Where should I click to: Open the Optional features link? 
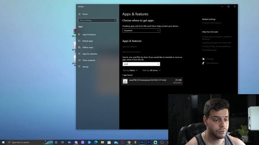(x=129, y=47)
